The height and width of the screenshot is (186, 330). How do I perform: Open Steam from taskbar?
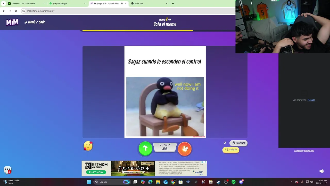pos(218,182)
